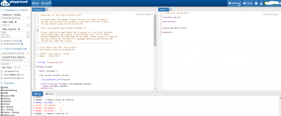Add new tab next to design.sv
This screenshot has width=281, height=116.
(170, 9)
